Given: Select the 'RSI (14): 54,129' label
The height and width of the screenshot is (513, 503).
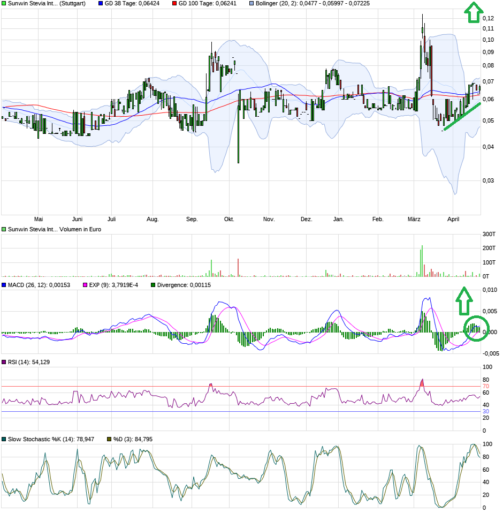Looking at the screenshot, I should 29,362.
